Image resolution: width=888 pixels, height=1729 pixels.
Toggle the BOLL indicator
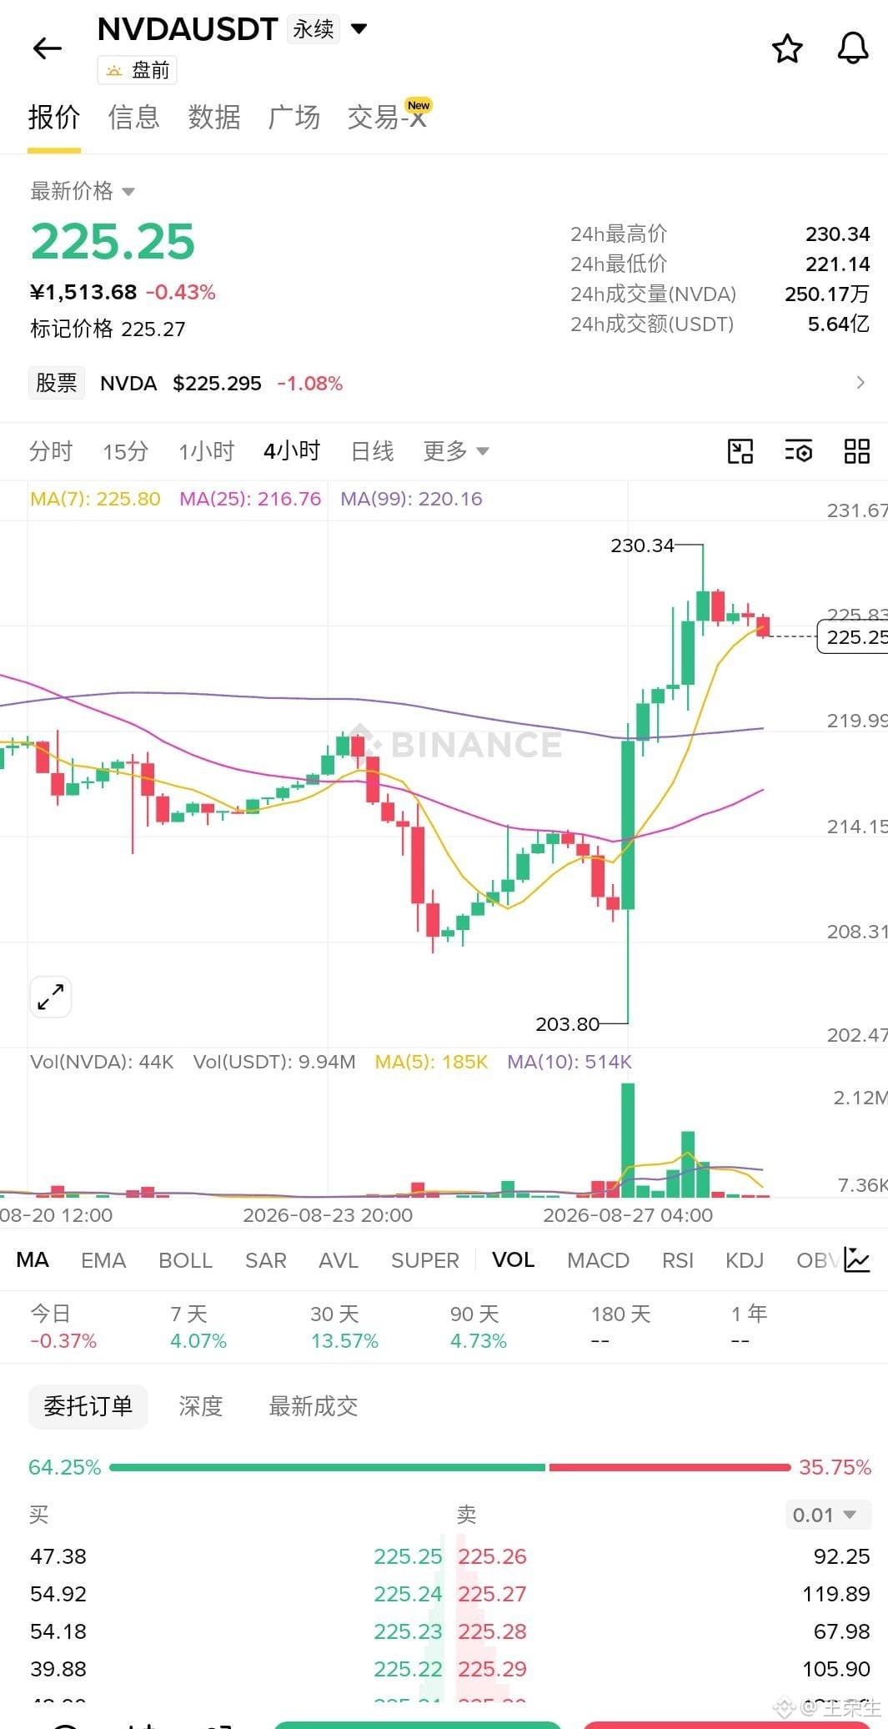(185, 1259)
